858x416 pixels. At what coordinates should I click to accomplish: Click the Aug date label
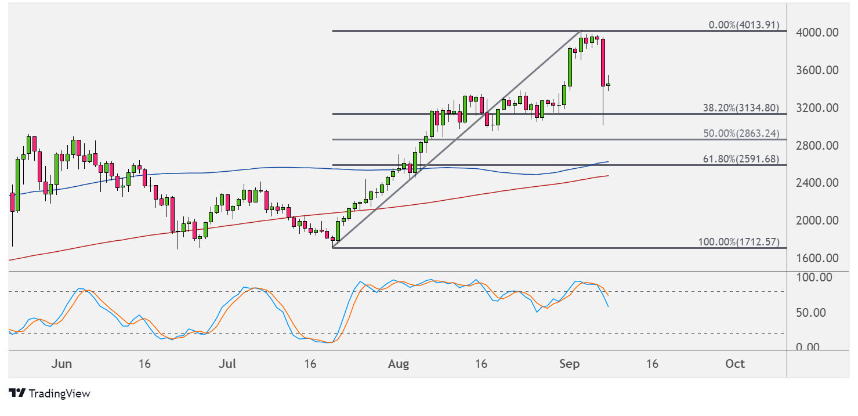[x=399, y=364]
